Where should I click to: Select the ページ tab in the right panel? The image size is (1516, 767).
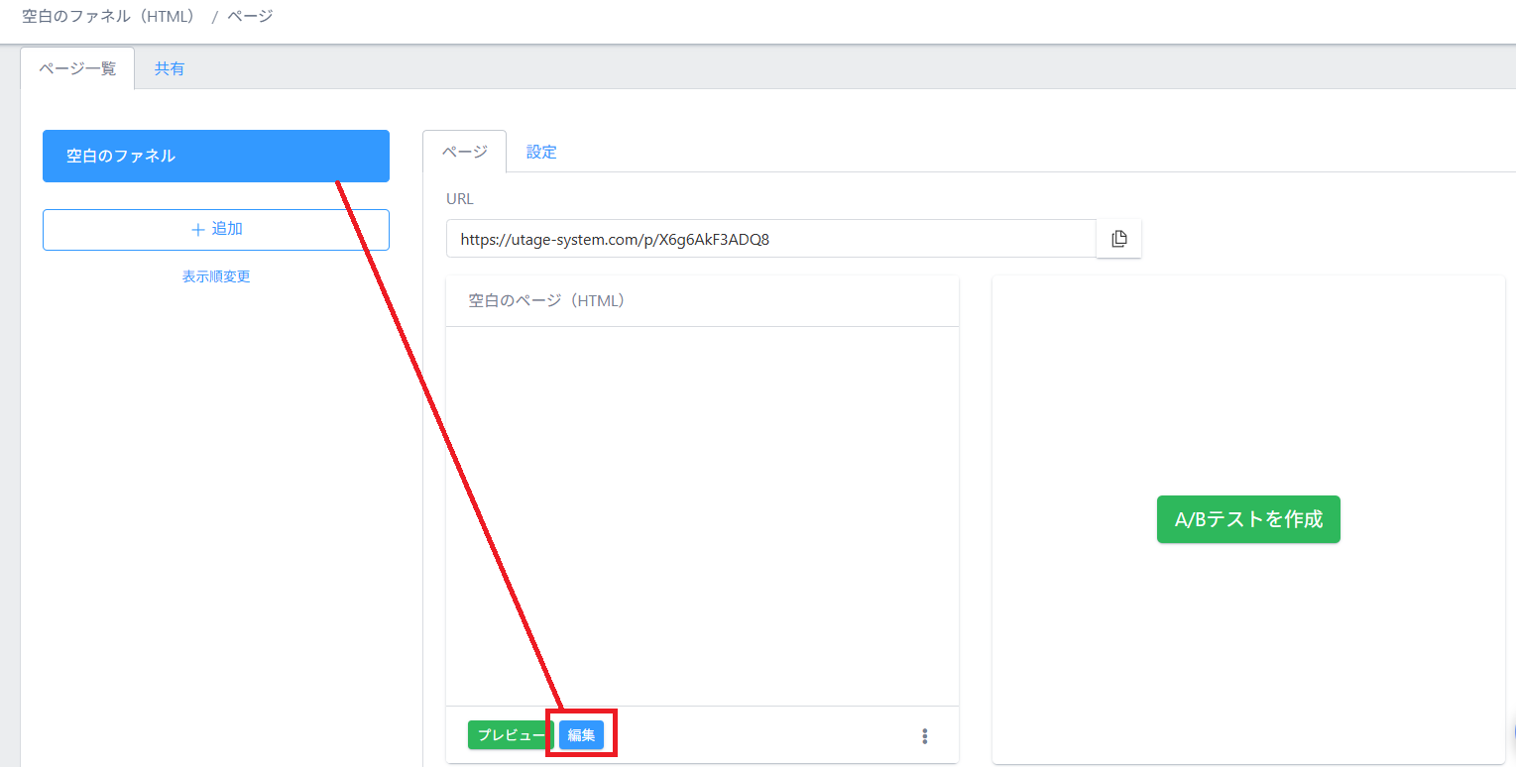pyautogui.click(x=464, y=152)
